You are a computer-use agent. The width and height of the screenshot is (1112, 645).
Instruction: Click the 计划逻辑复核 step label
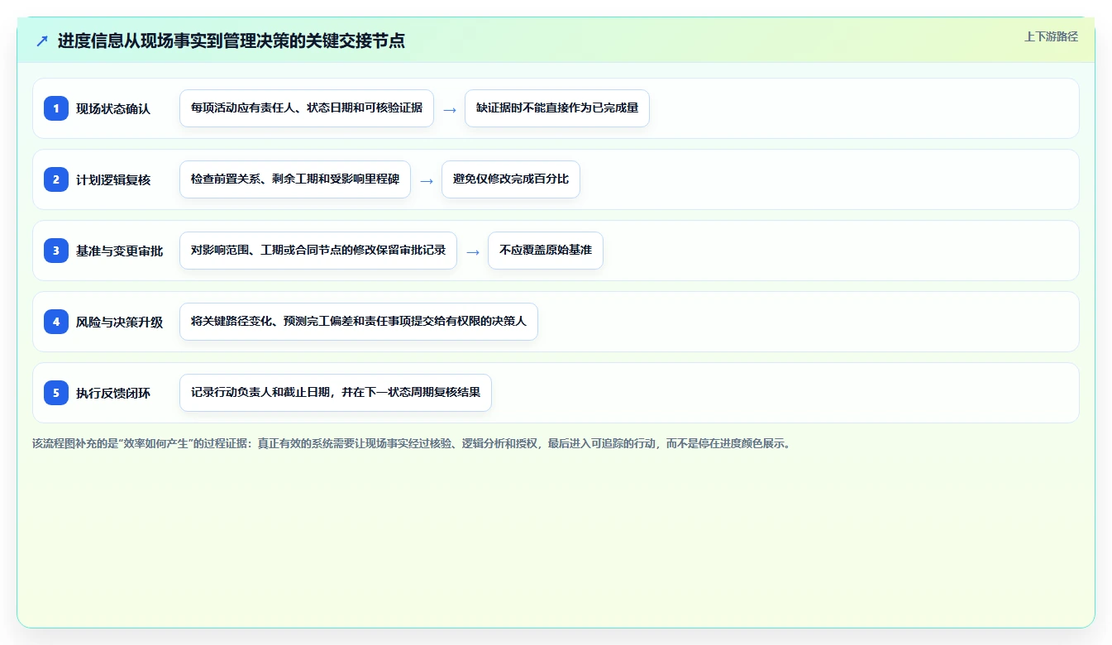[x=113, y=179]
